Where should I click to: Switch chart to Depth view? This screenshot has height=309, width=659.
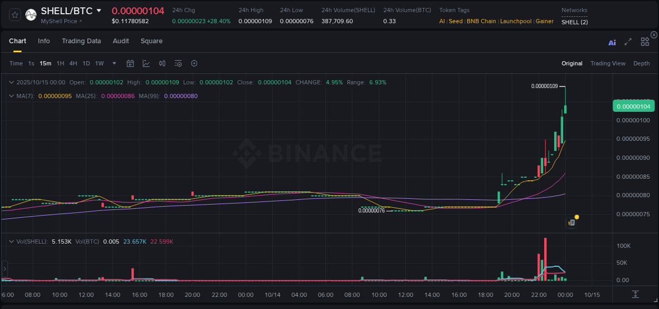tap(641, 63)
